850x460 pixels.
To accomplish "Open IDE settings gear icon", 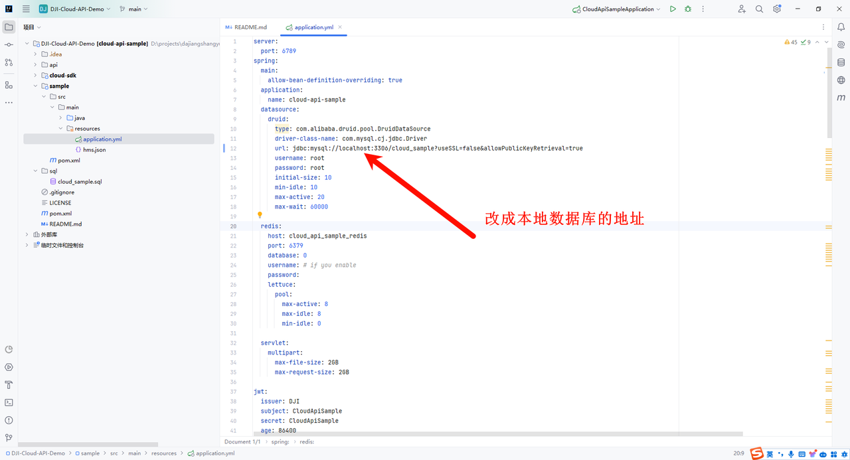I will tap(776, 9).
